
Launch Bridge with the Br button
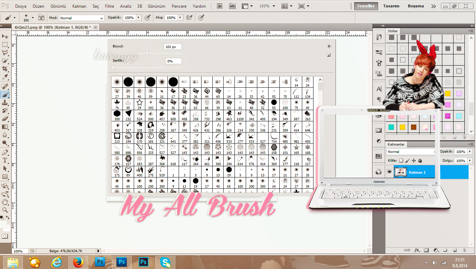tap(220, 6)
